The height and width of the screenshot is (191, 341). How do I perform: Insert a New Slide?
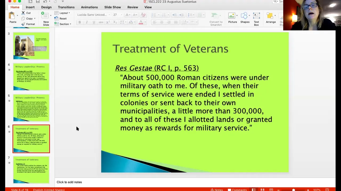tap(46, 19)
